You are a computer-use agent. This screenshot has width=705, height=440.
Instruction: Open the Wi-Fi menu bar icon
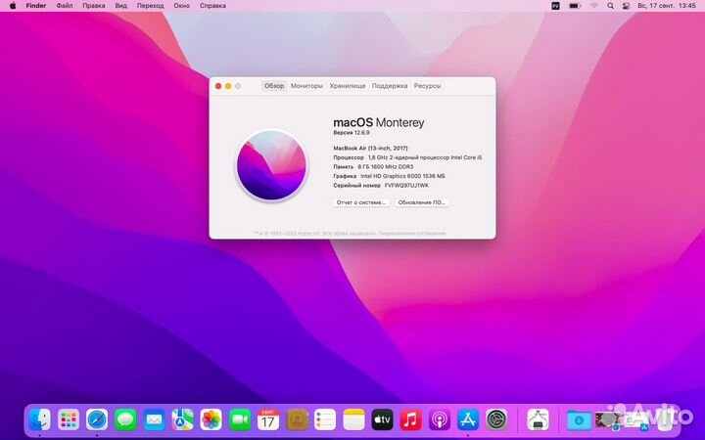[594, 6]
